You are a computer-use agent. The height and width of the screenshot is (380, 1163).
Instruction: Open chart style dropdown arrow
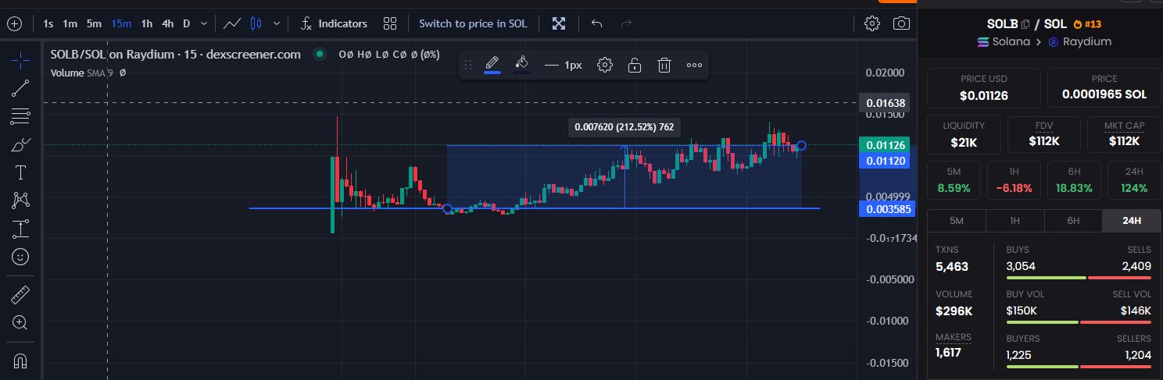coord(277,23)
